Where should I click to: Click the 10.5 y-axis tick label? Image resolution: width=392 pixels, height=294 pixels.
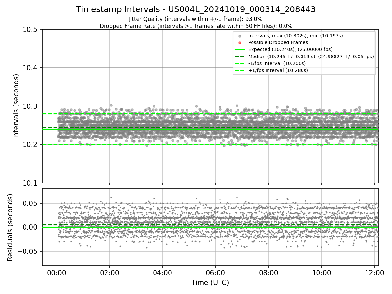[x=31, y=30]
